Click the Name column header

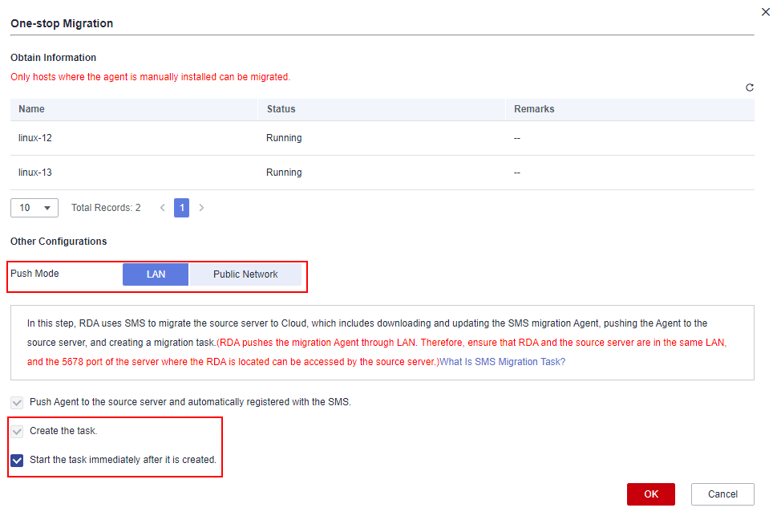pyautogui.click(x=32, y=109)
